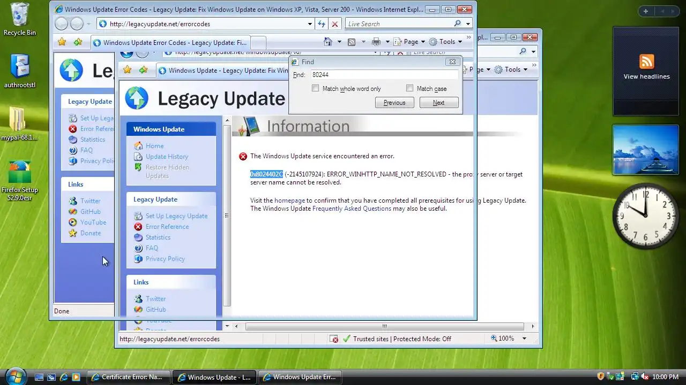Image resolution: width=686 pixels, height=385 pixels.
Task: Open recent pages dropdown beside Forward button
Action: 89,24
